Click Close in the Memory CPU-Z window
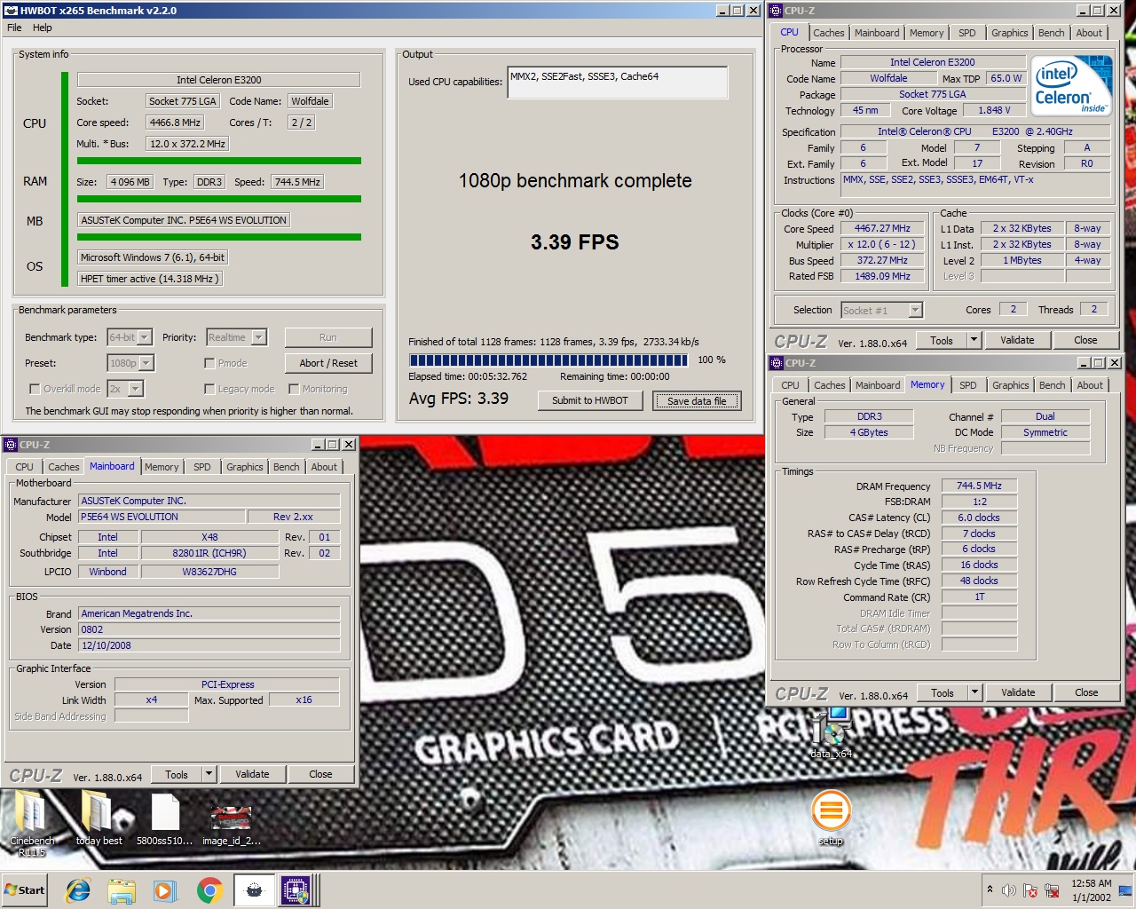 click(x=1086, y=692)
